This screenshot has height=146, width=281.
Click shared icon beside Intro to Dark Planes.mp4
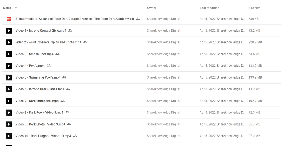[x=68, y=89]
